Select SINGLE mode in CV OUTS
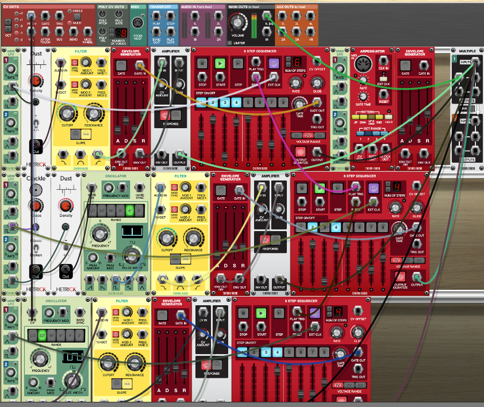The width and height of the screenshot is (484, 407). [x=70, y=11]
